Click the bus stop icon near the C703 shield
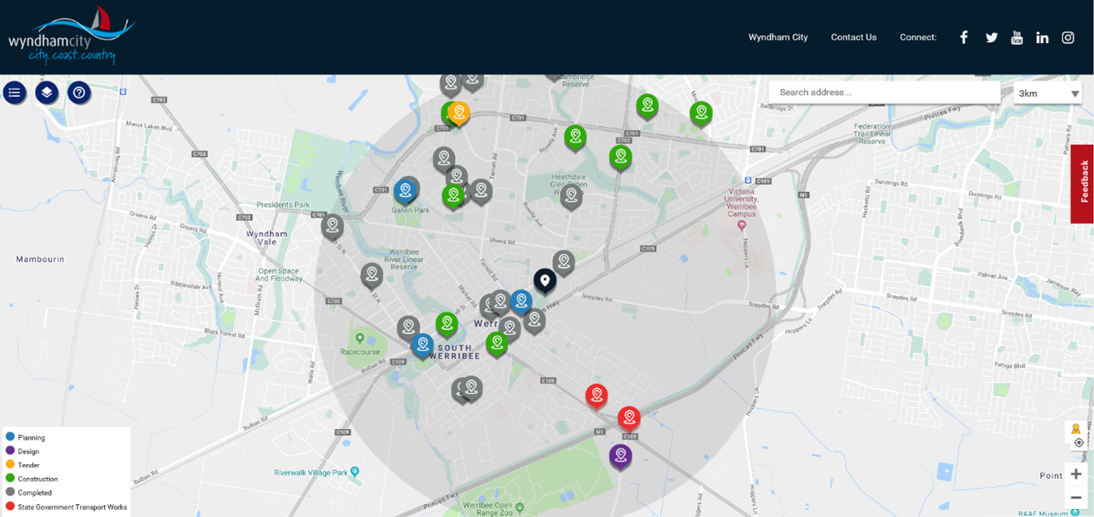The width and height of the screenshot is (1094, 517). pyautogui.click(x=123, y=92)
